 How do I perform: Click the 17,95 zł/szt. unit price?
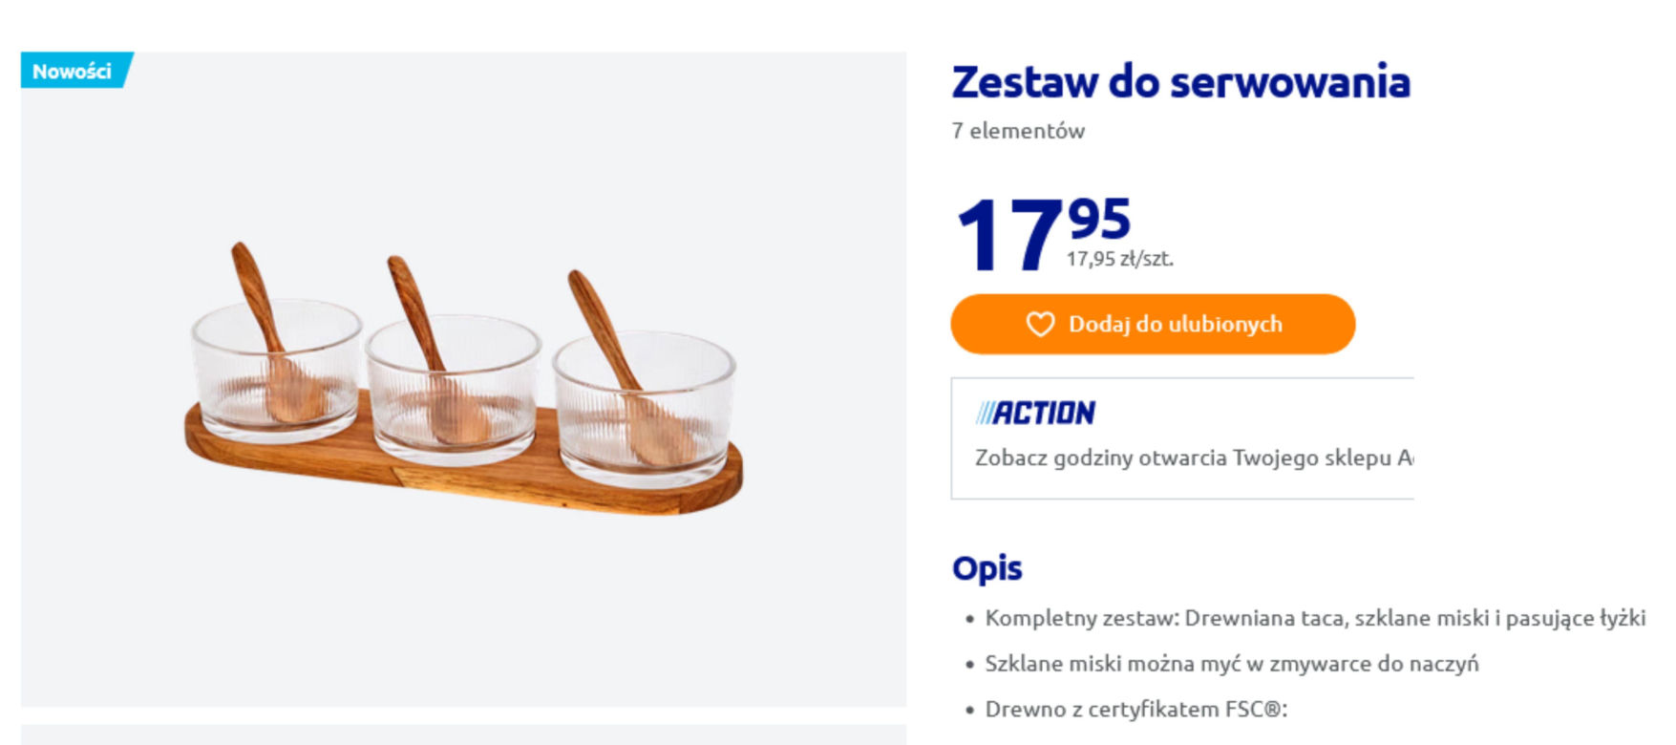tap(1120, 259)
